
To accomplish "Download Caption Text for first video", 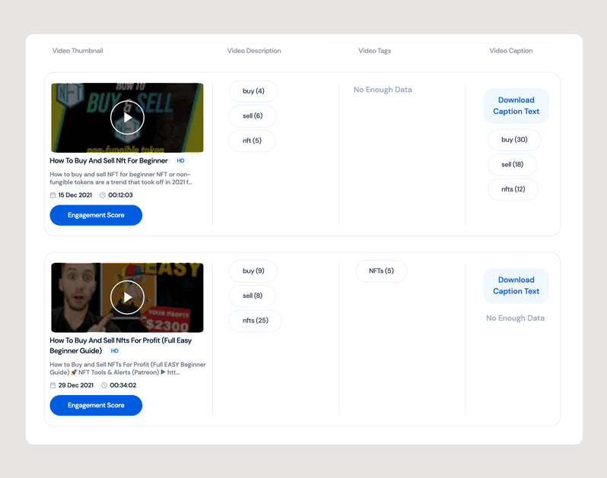I will [516, 106].
